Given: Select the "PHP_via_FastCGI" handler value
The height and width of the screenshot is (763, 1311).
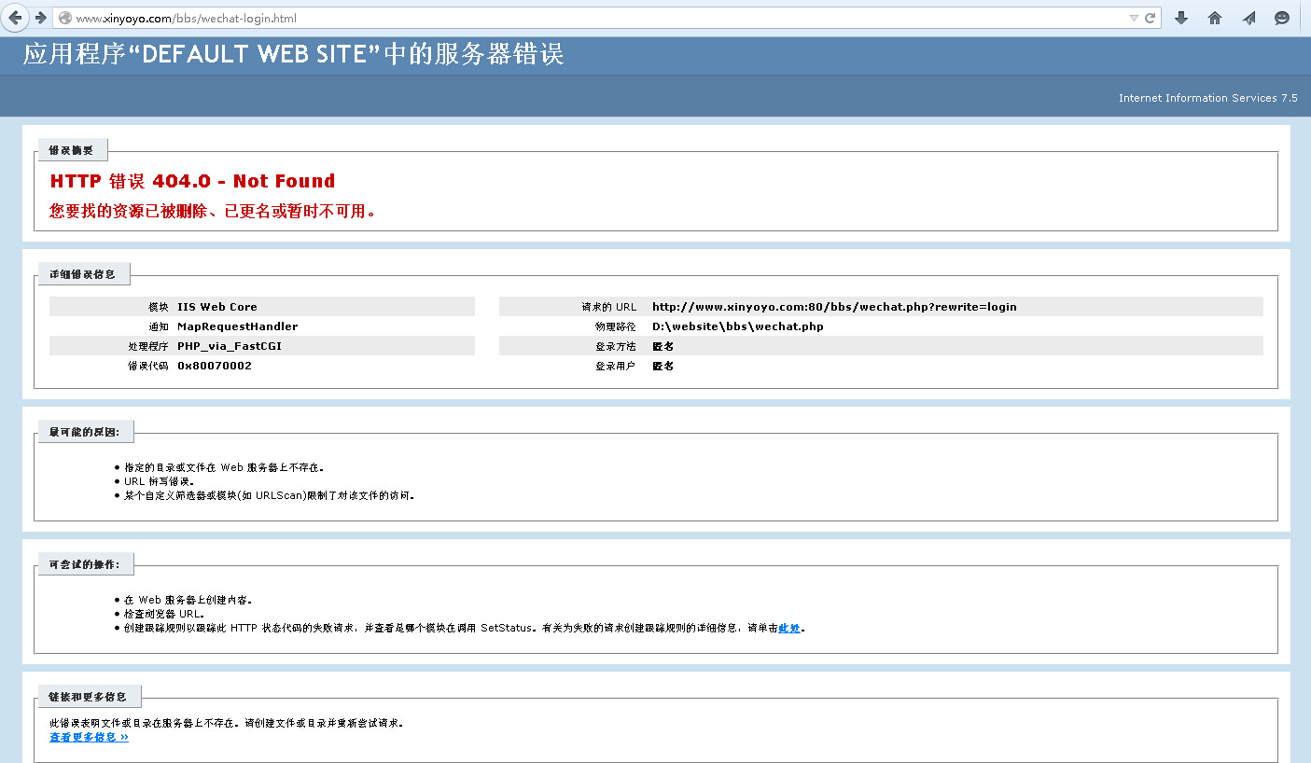Looking at the screenshot, I should pyautogui.click(x=230, y=346).
